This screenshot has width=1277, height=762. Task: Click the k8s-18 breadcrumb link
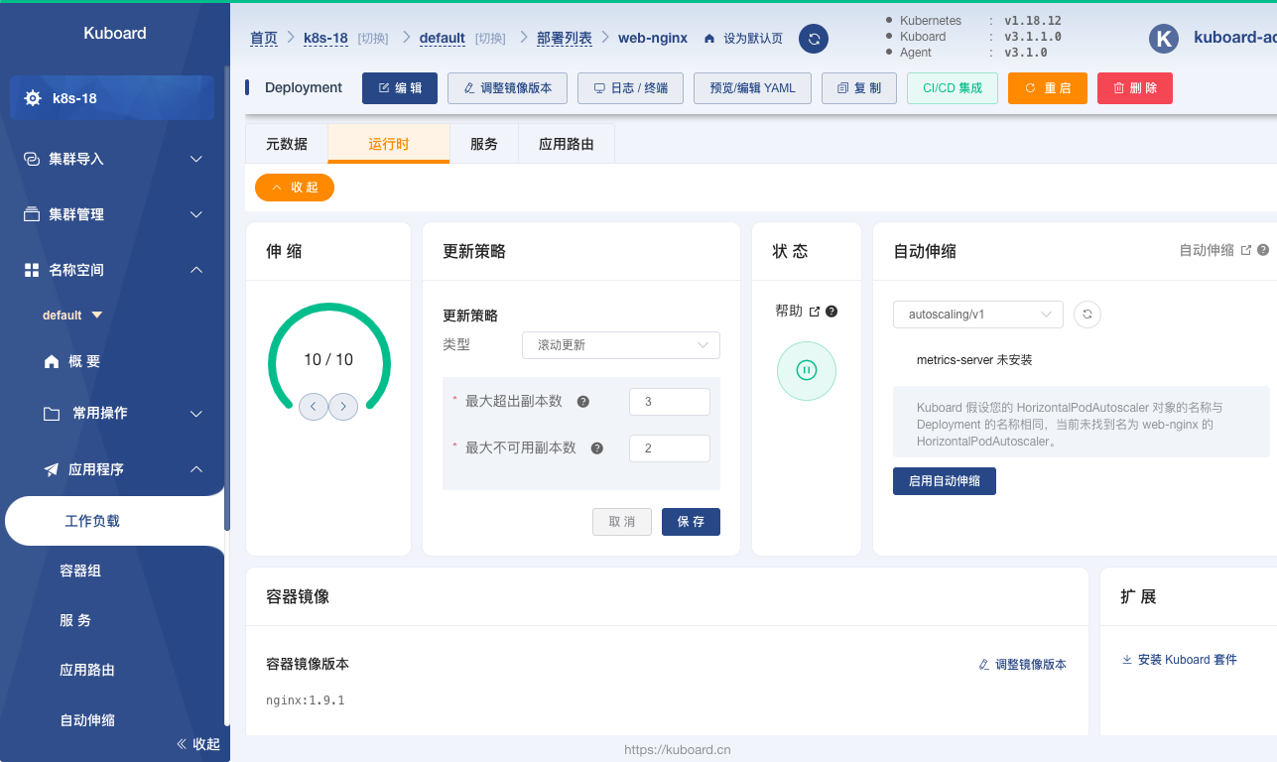[325, 39]
